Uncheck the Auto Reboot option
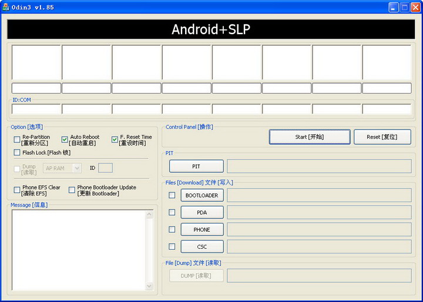The height and width of the screenshot is (302, 423). coord(65,140)
